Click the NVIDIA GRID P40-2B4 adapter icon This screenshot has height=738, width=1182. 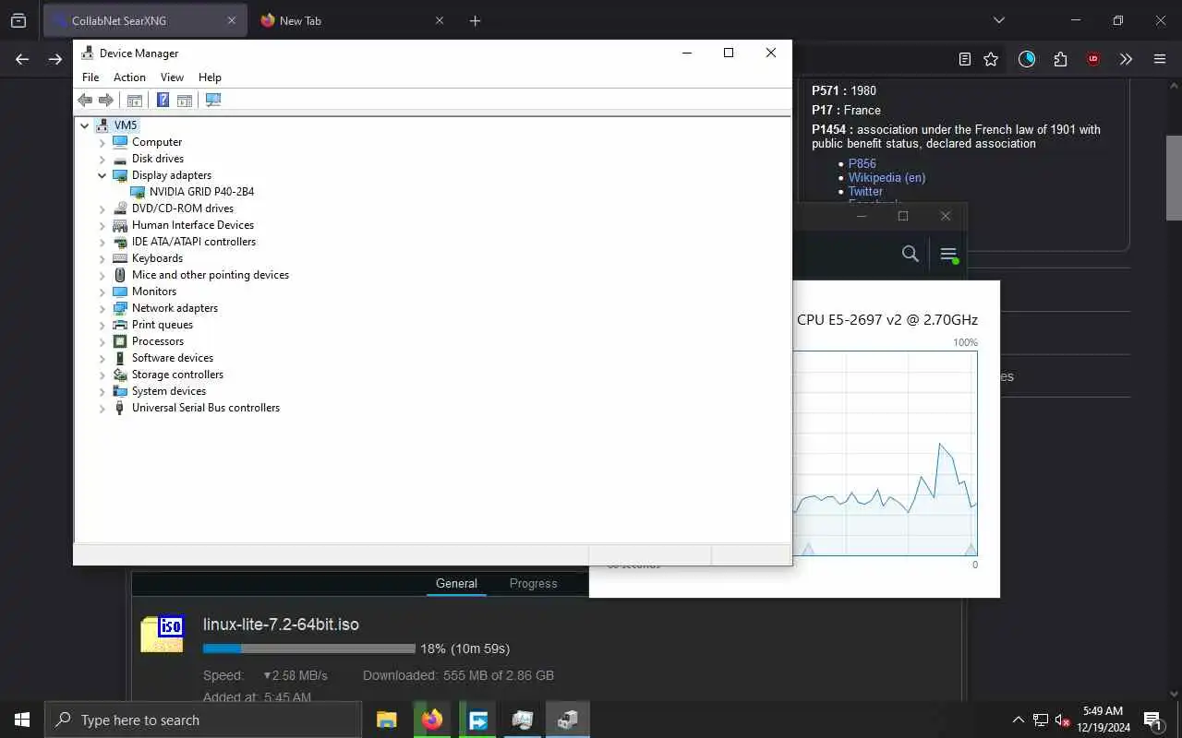click(x=138, y=192)
